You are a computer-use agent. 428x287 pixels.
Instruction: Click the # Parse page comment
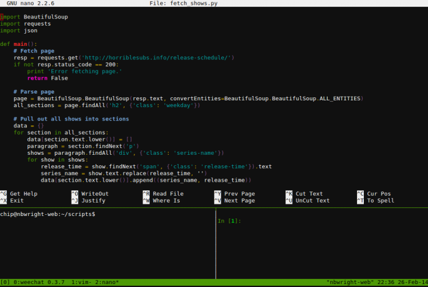[34, 92]
